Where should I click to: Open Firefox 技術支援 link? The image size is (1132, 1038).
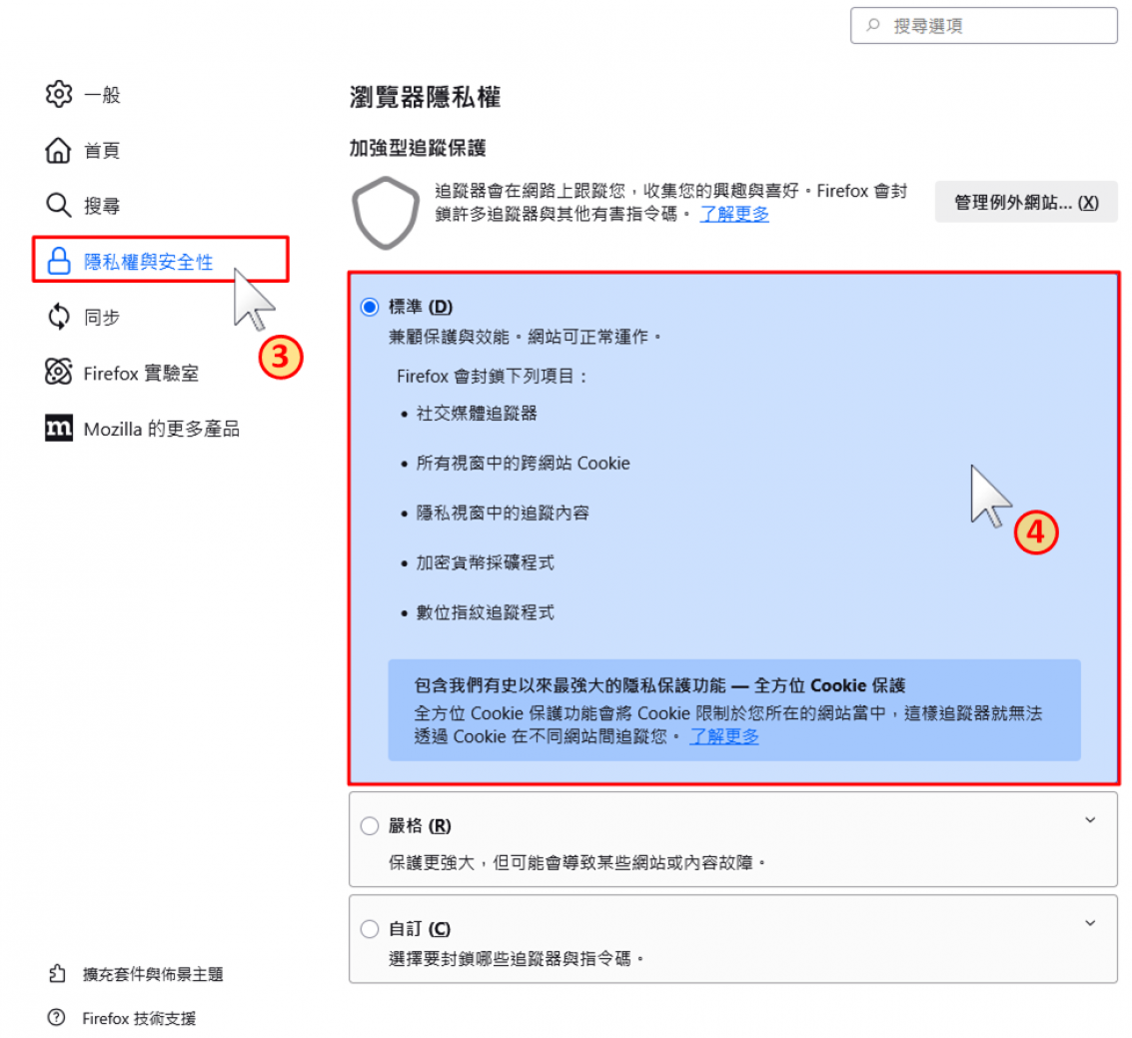[x=122, y=1018]
